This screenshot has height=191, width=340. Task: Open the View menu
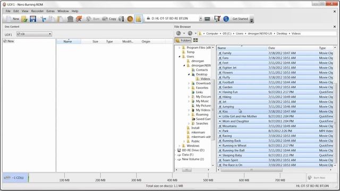pyautogui.click(x=25, y=11)
